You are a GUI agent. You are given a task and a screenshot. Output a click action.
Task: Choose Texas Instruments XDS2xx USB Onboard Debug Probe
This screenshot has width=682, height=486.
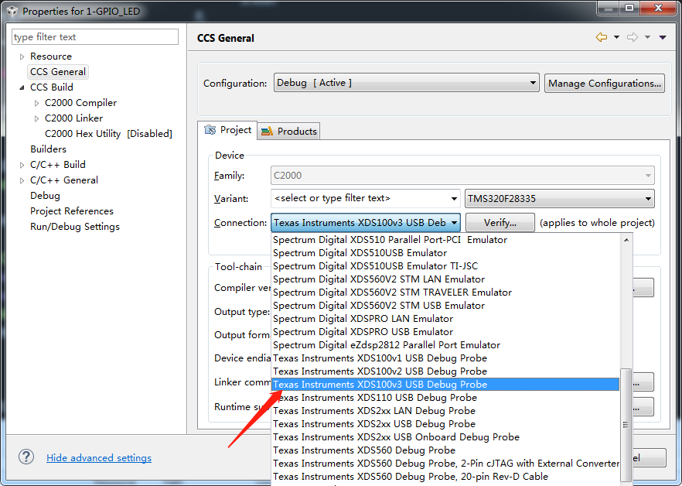(x=445, y=437)
